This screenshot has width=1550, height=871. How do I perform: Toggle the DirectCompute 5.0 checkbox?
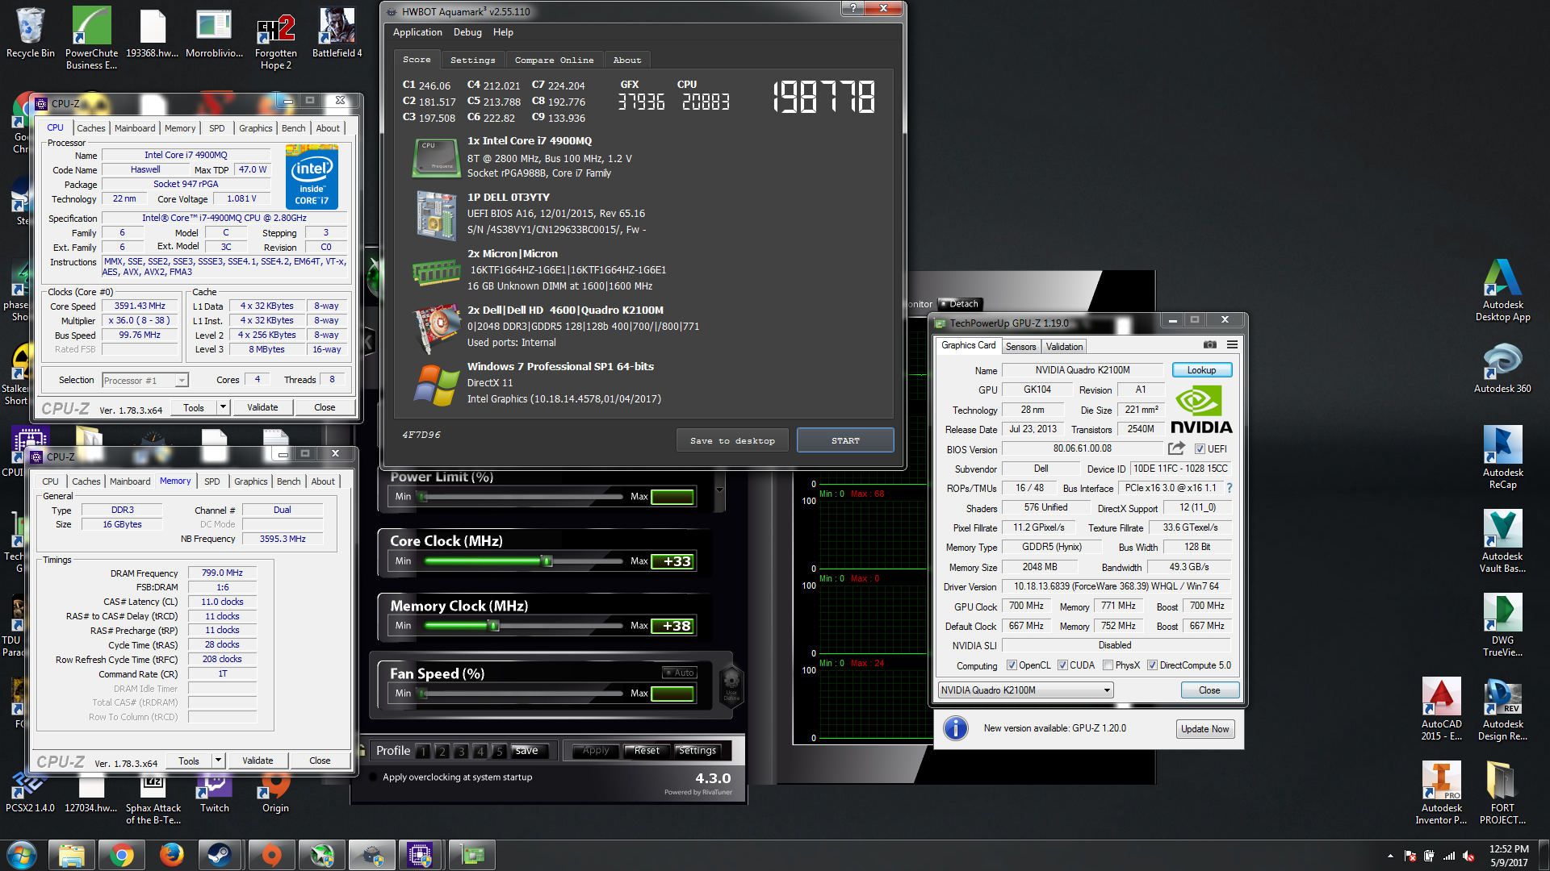(1153, 665)
